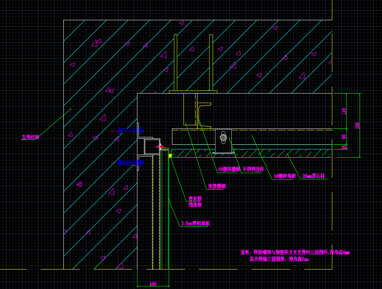
Task: Select the 连接槽钢 label
Action: pos(217,186)
